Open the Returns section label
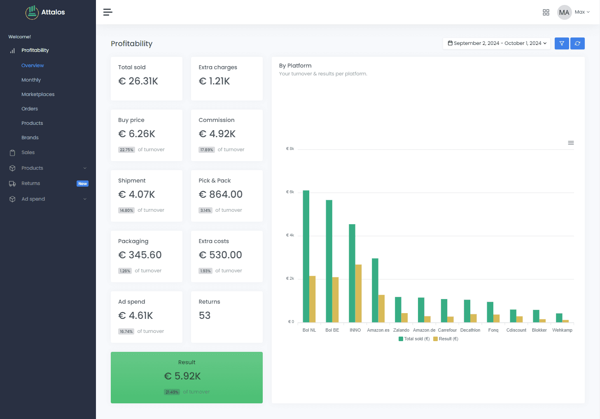This screenshot has width=600, height=419. point(31,183)
